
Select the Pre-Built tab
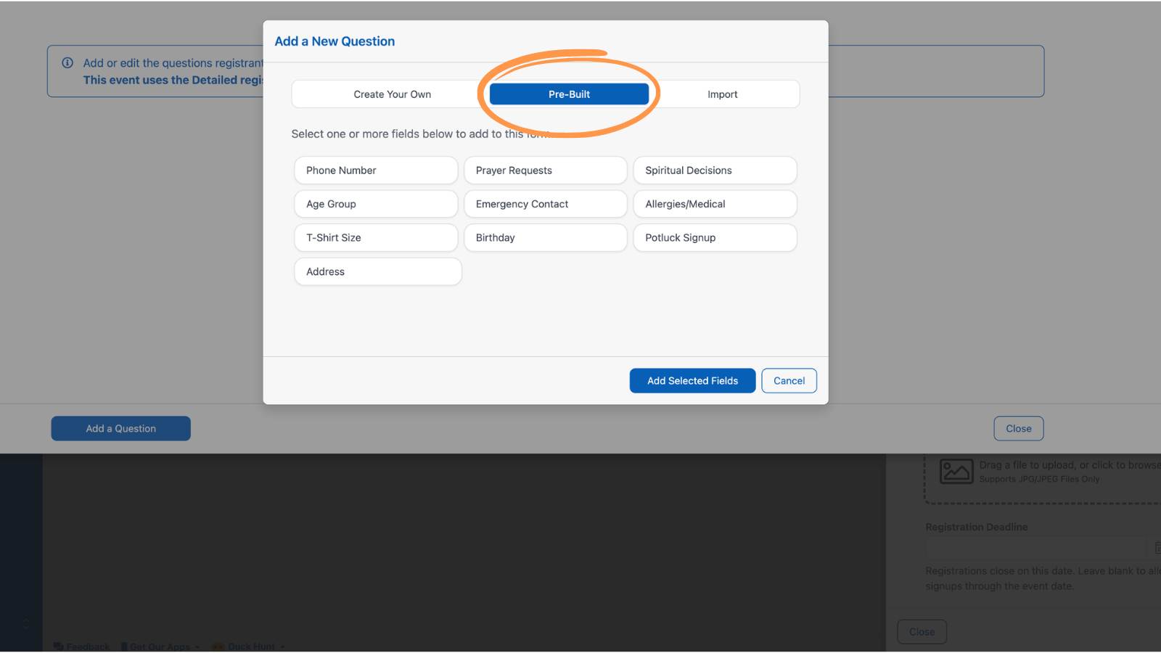pos(569,94)
